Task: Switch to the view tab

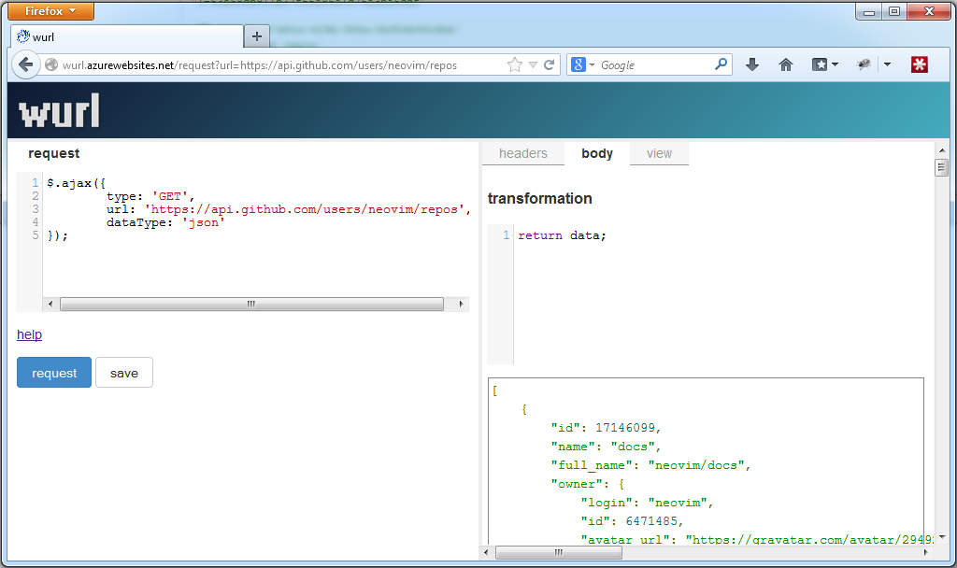Action: coord(659,154)
